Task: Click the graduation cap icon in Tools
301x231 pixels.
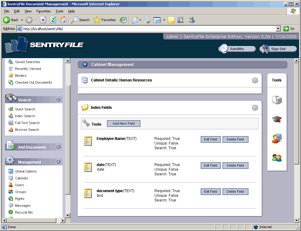Action: click(277, 119)
